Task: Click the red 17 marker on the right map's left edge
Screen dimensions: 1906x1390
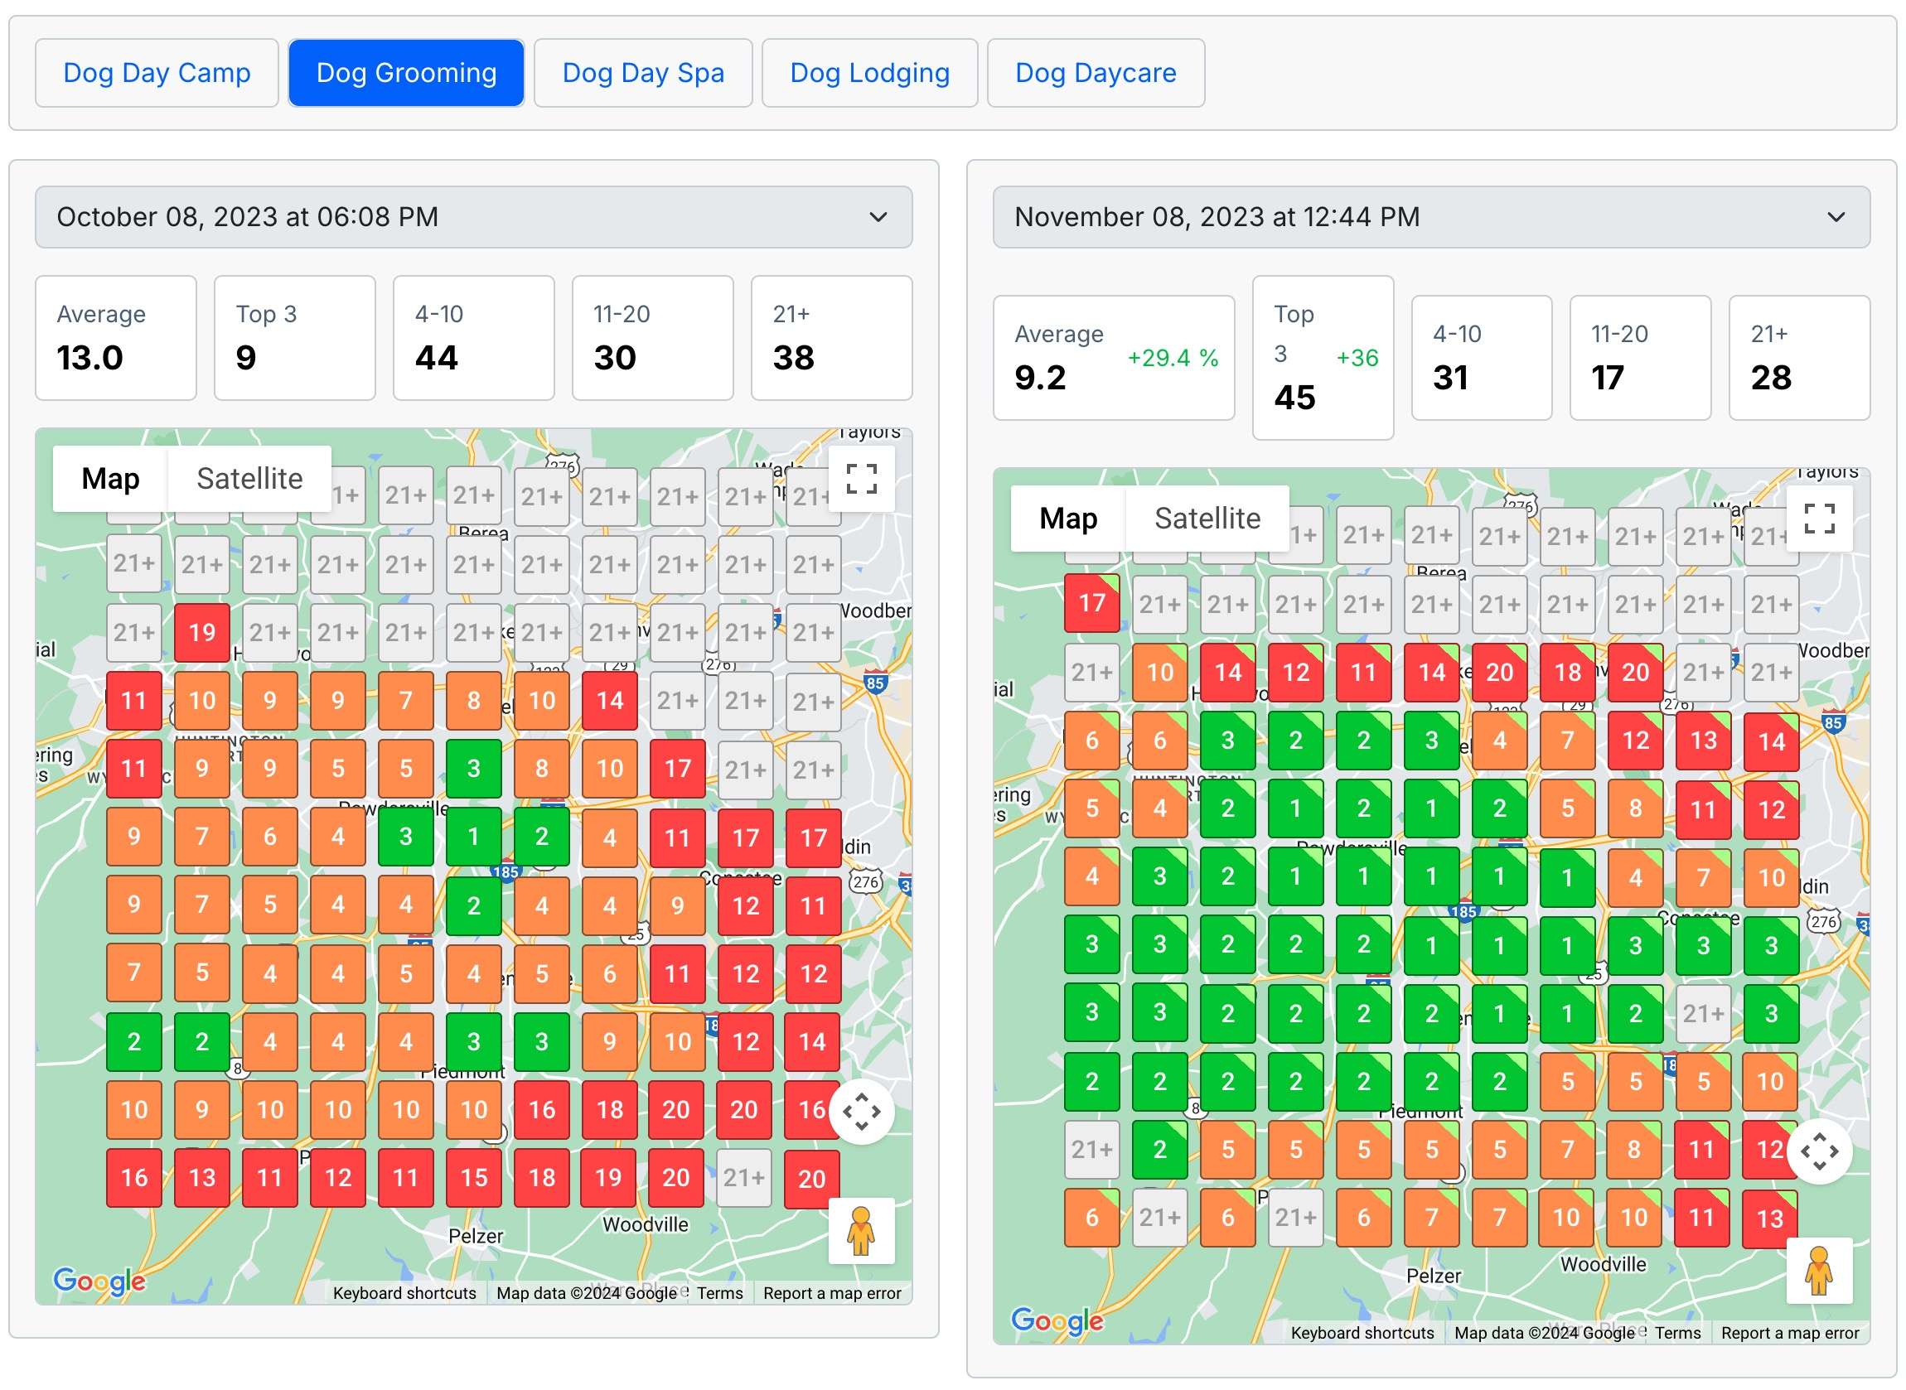Action: [1091, 602]
